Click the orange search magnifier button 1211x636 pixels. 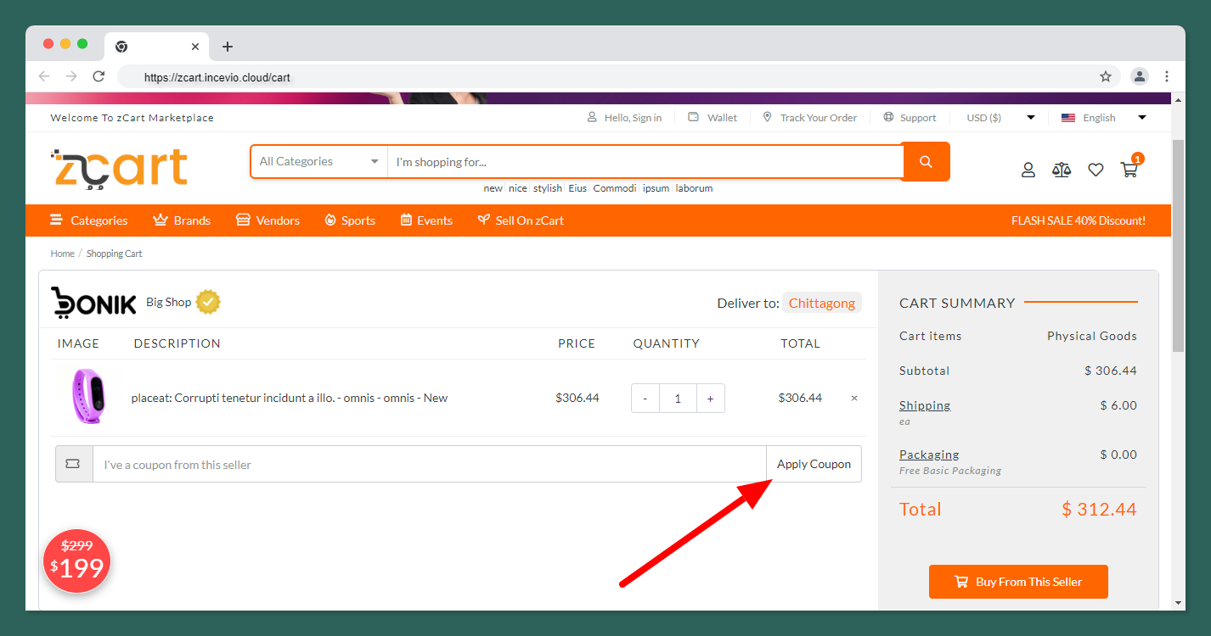(x=926, y=162)
